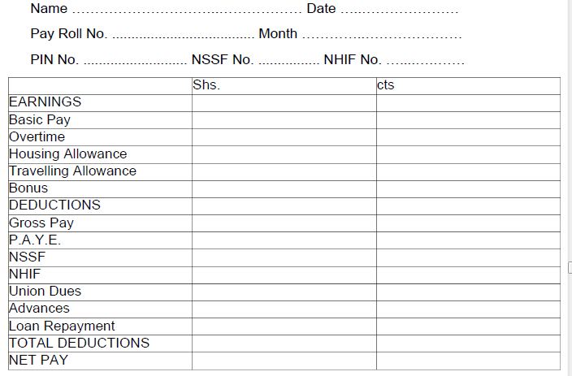This screenshot has width=572, height=376.
Task: Click the Name dotted blank line
Action: (x=187, y=11)
